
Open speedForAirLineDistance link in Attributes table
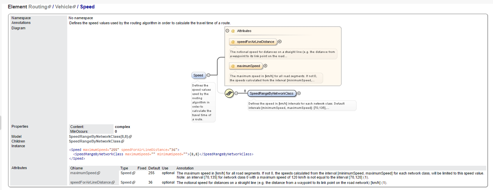pos(90,183)
